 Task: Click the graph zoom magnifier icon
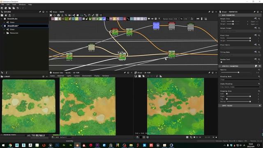pos(66,15)
